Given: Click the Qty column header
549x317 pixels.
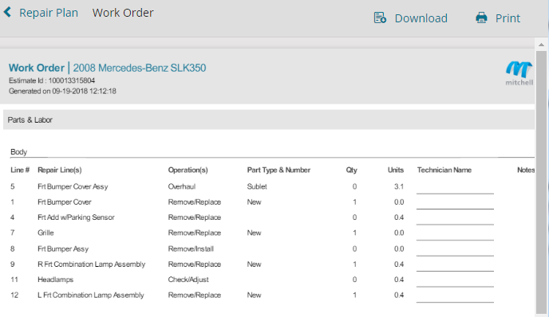Looking at the screenshot, I should click(x=352, y=170).
